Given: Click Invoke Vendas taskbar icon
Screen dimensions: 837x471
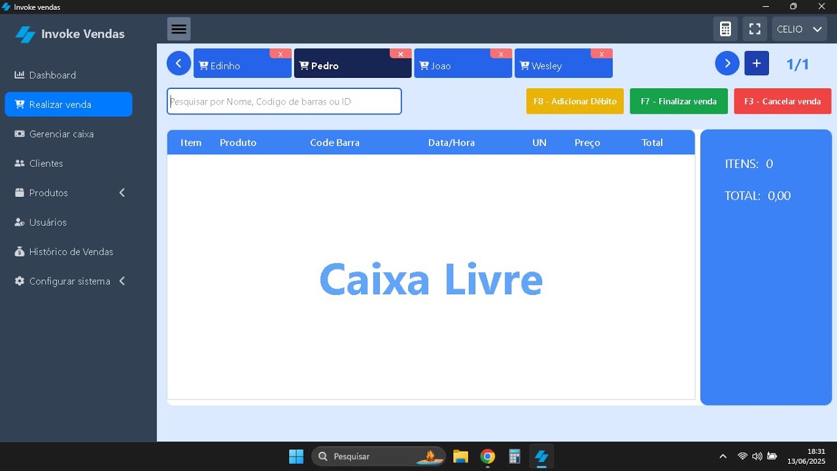Looking at the screenshot, I should (x=541, y=457).
